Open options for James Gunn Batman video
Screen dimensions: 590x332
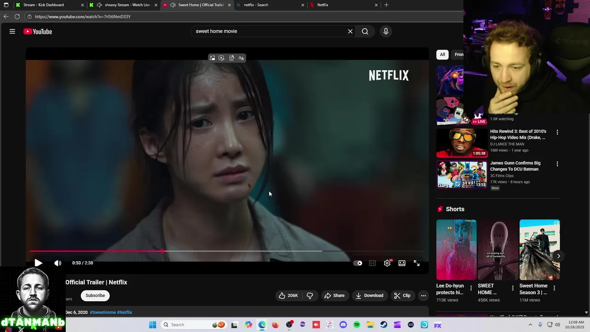(557, 164)
